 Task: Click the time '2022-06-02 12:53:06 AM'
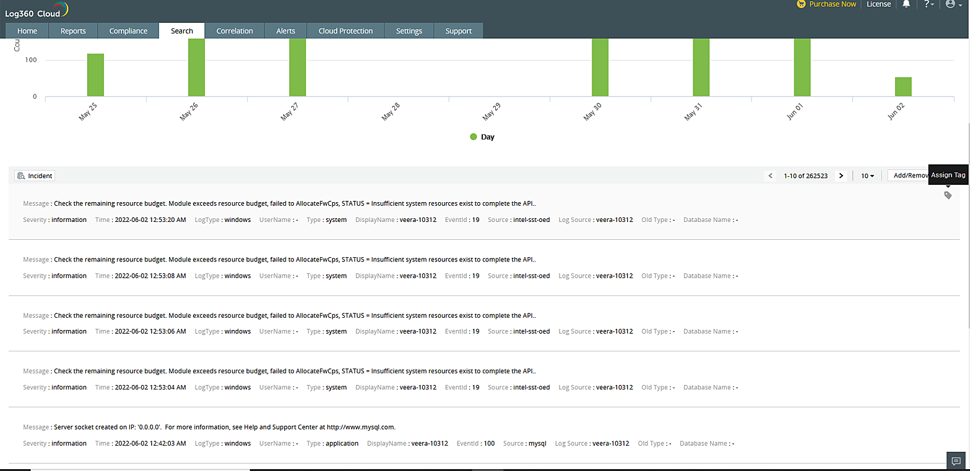pyautogui.click(x=150, y=331)
